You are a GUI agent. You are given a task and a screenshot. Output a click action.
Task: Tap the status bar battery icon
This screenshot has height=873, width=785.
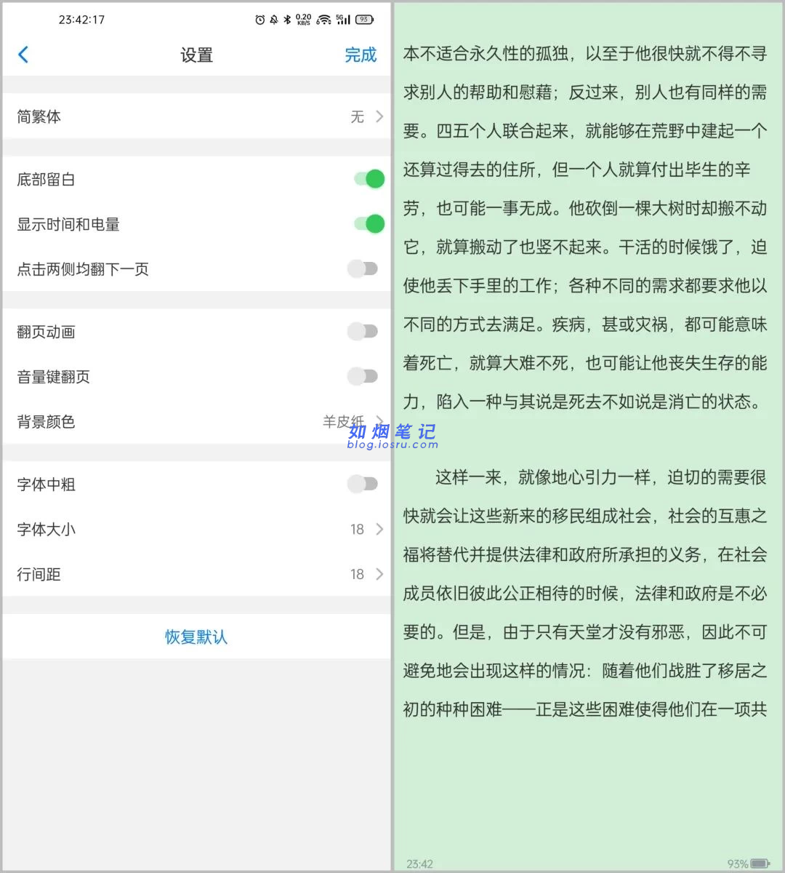tap(365, 20)
